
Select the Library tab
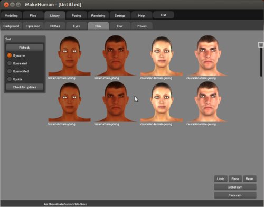point(55,15)
